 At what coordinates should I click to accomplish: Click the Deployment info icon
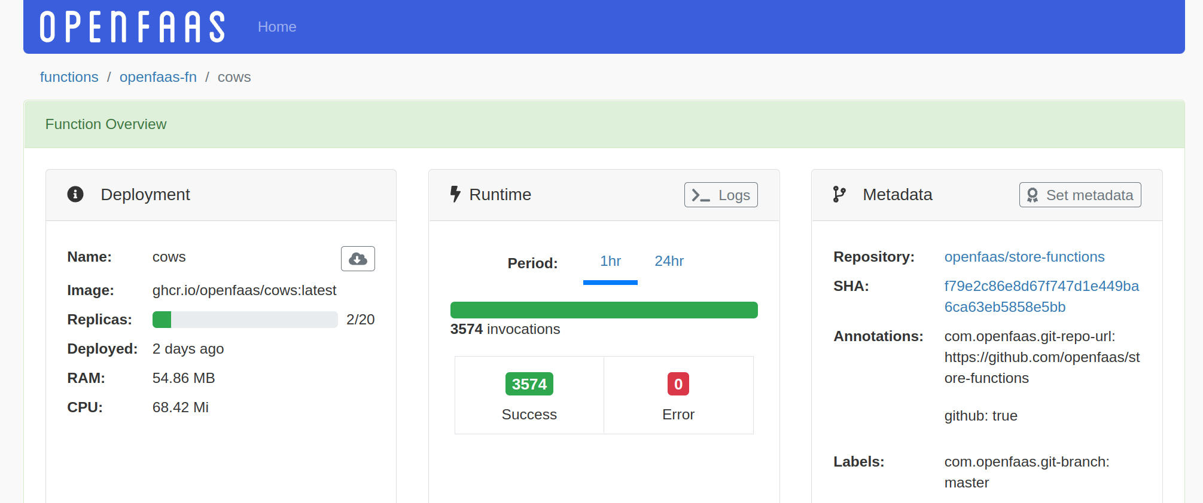point(75,194)
